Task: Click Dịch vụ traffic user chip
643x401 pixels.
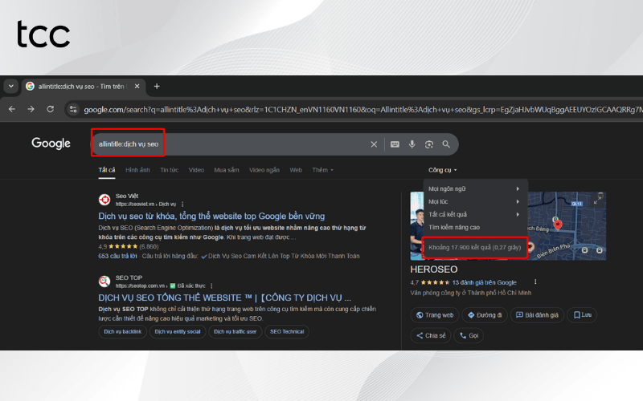Action: pos(235,332)
